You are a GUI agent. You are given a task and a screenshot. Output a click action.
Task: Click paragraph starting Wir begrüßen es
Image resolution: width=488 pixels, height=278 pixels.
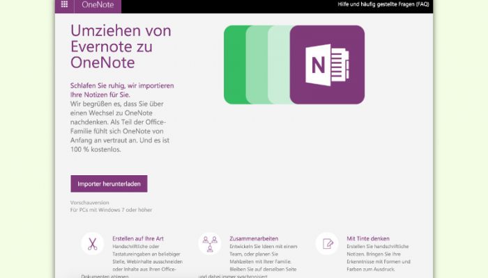(120, 126)
